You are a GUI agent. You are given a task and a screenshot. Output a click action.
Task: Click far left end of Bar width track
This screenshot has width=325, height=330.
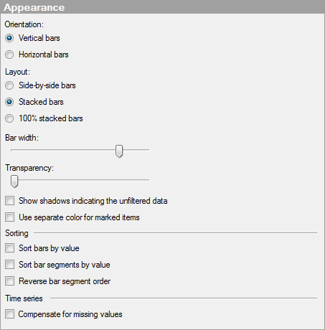(x=12, y=150)
